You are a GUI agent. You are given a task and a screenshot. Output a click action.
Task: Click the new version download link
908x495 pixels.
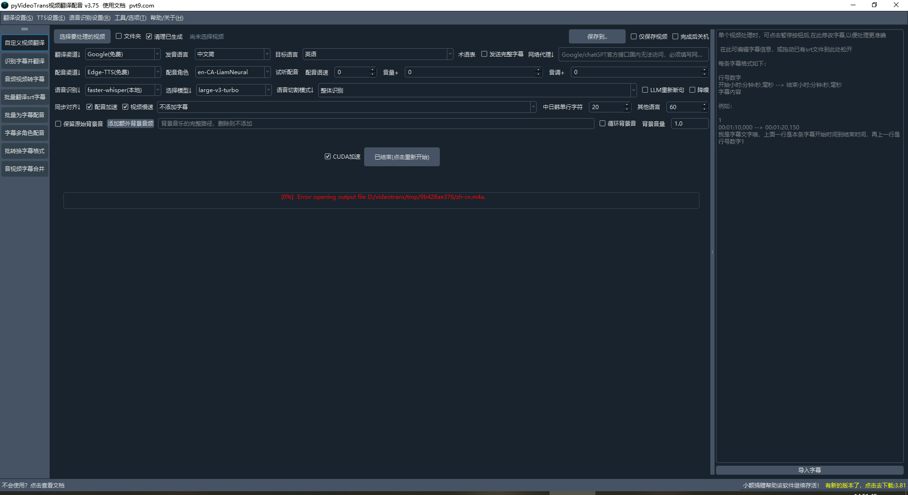[x=865, y=485]
